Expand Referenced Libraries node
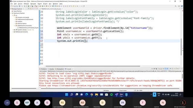Image resolution: width=193 pixels, height=108 pixels. tap(13, 32)
